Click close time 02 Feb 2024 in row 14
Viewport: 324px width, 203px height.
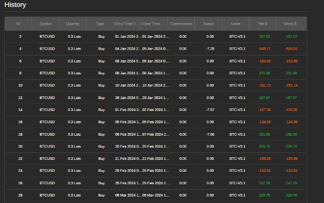[x=156, y=110]
